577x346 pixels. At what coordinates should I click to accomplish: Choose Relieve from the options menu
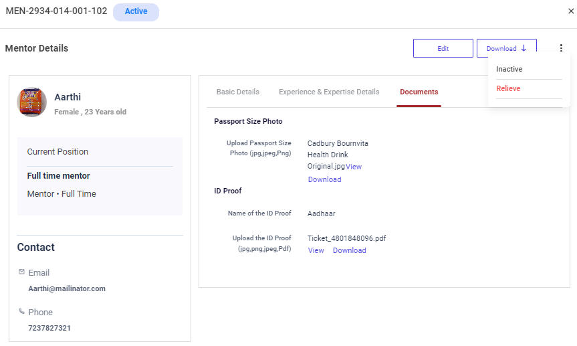coord(508,89)
